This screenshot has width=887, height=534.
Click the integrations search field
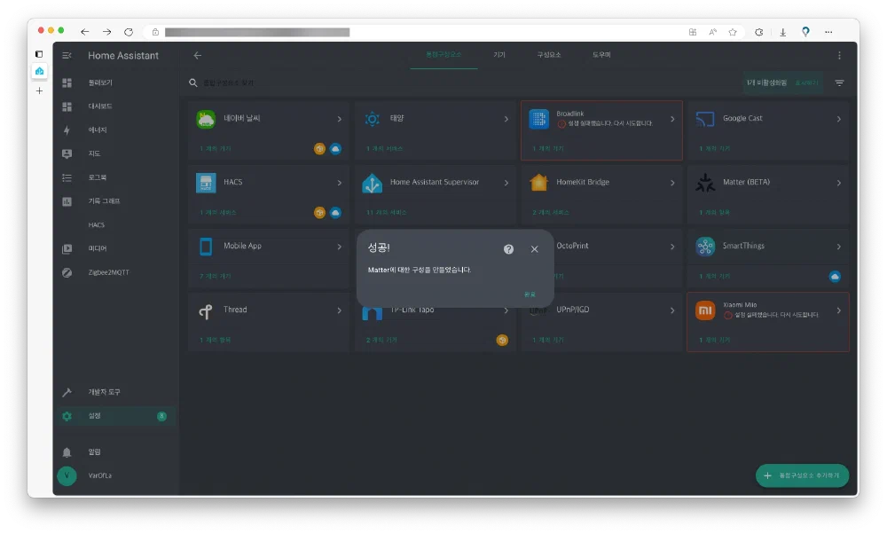pos(355,82)
